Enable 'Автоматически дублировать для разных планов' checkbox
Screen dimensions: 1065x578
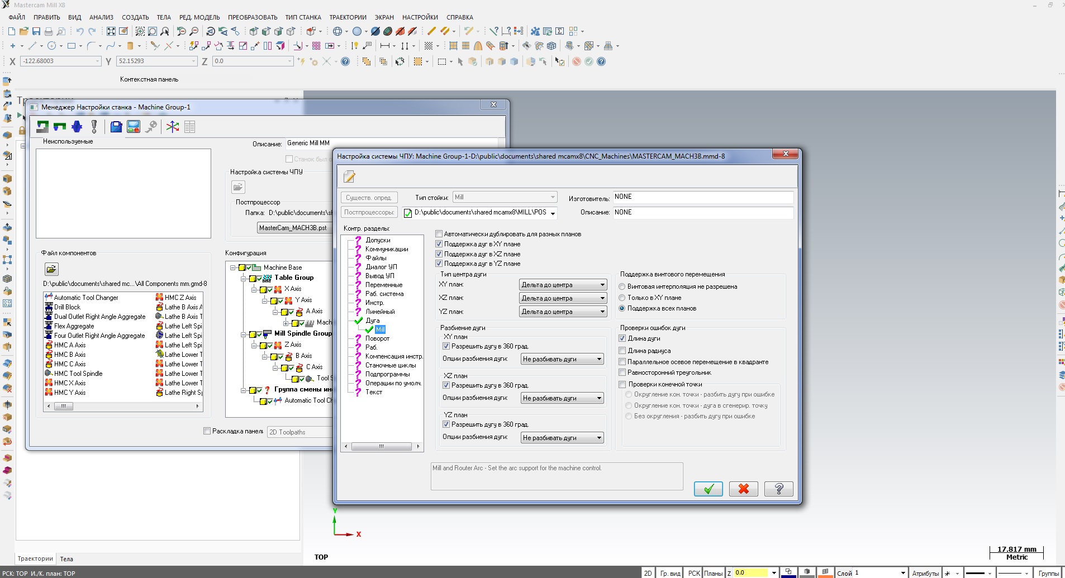[x=439, y=234]
